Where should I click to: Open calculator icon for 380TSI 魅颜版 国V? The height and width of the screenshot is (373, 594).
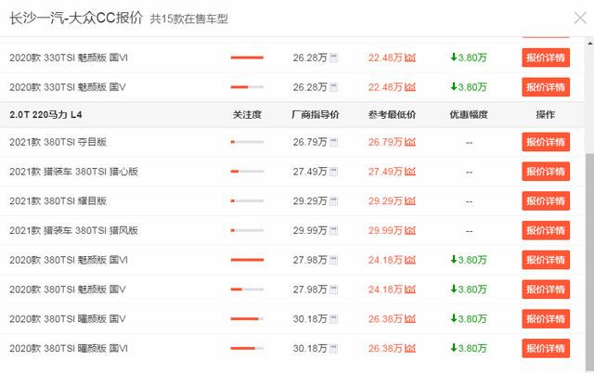pyautogui.click(x=333, y=289)
